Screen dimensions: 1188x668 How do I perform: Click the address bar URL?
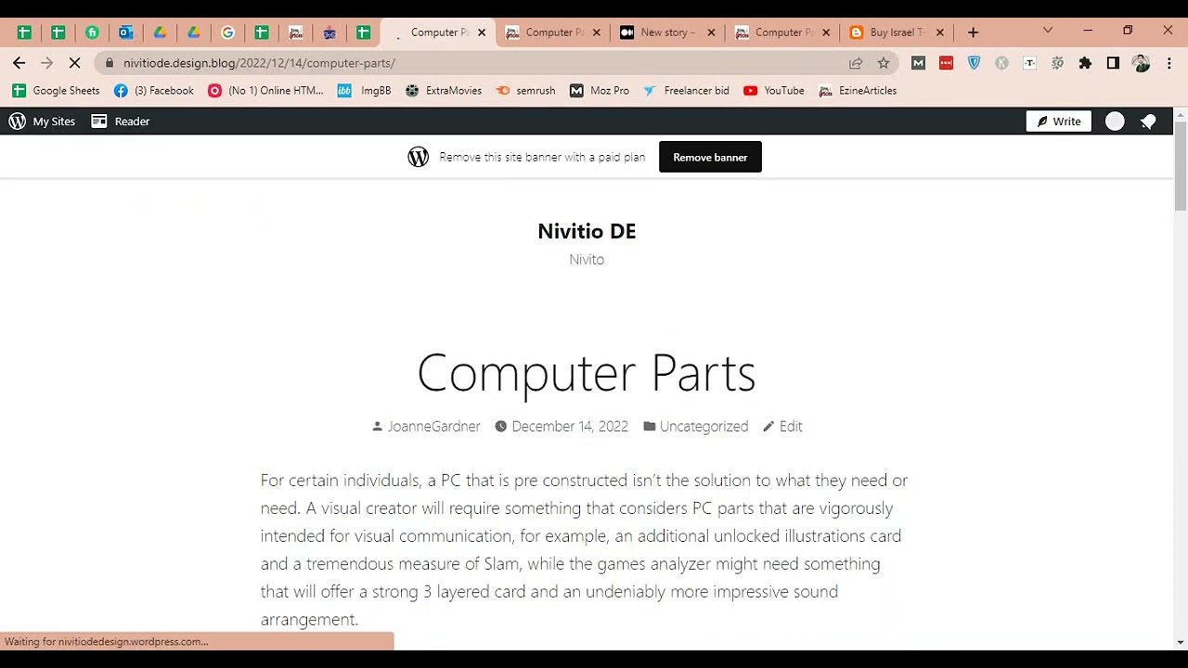click(259, 63)
